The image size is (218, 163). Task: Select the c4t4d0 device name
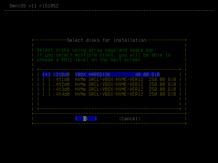61,94
